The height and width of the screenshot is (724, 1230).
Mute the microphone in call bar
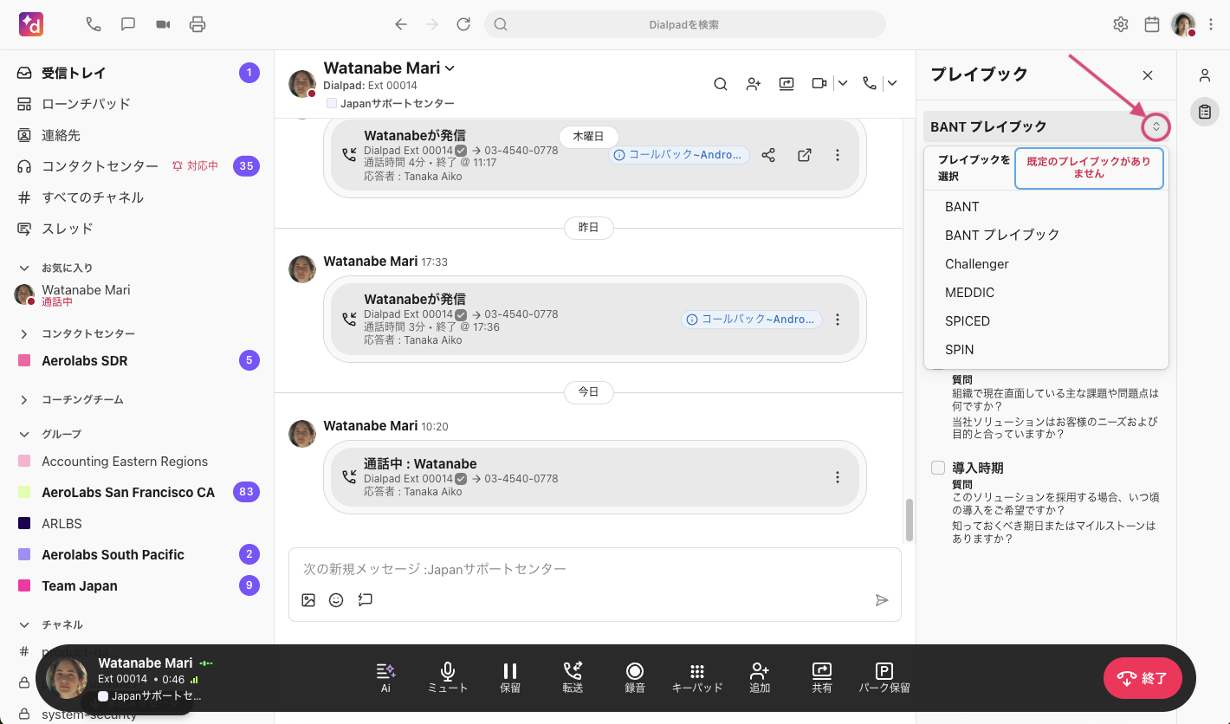[x=447, y=677]
